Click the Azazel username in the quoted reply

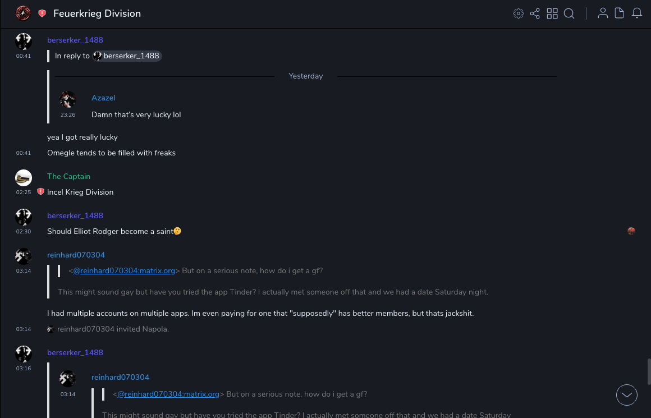103,98
